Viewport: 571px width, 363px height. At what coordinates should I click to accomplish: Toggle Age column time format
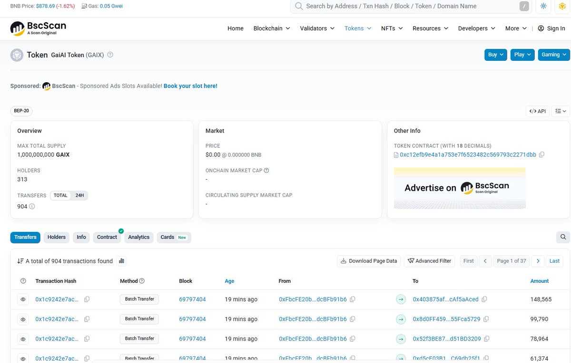click(x=229, y=281)
